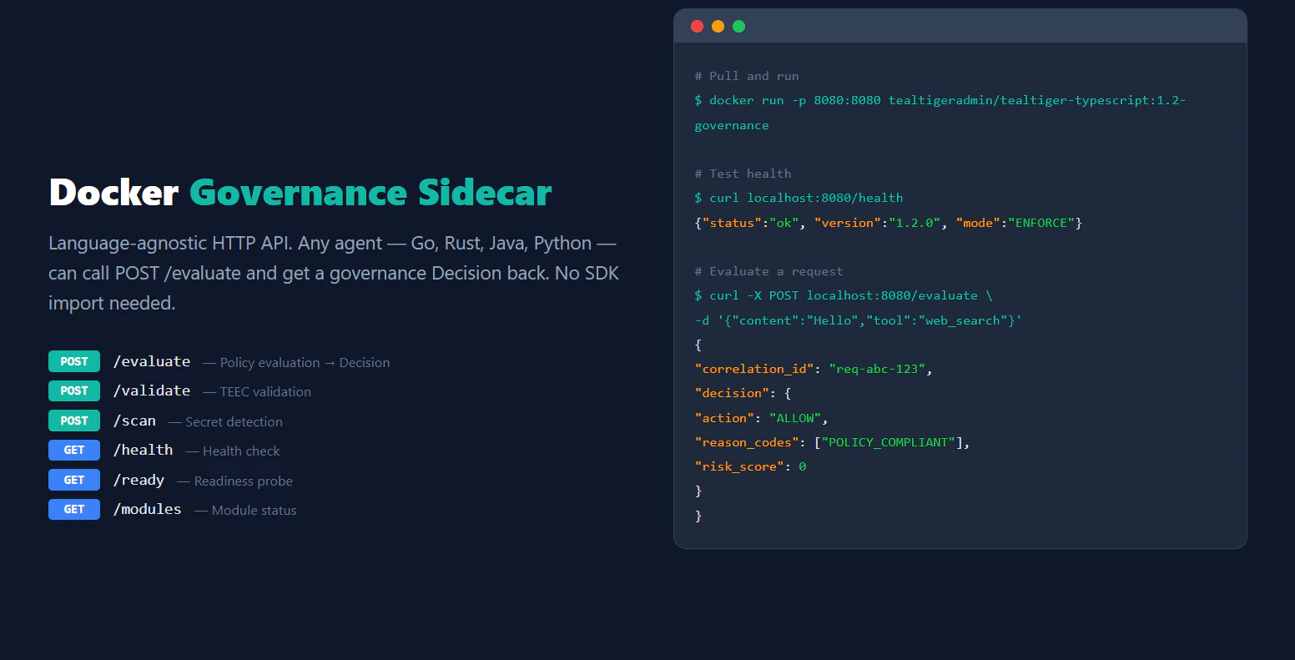Click the green dot in terminal header
This screenshot has height=660, width=1295.
[738, 27]
